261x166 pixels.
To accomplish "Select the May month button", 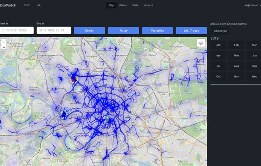I will click(237, 56).
